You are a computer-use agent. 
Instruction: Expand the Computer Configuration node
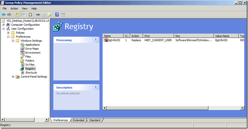[3, 25]
